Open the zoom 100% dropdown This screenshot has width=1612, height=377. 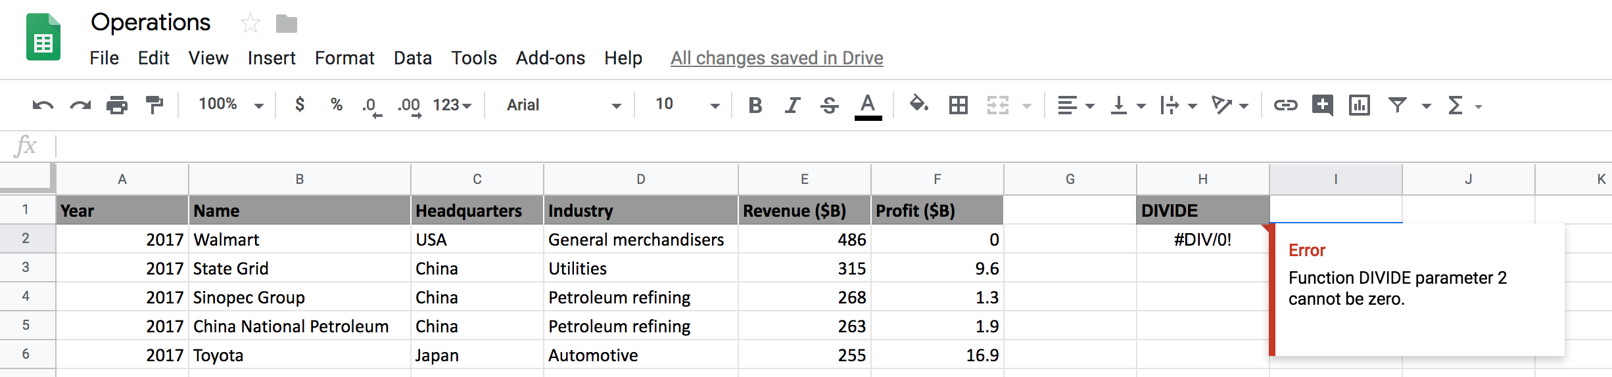pos(231,104)
